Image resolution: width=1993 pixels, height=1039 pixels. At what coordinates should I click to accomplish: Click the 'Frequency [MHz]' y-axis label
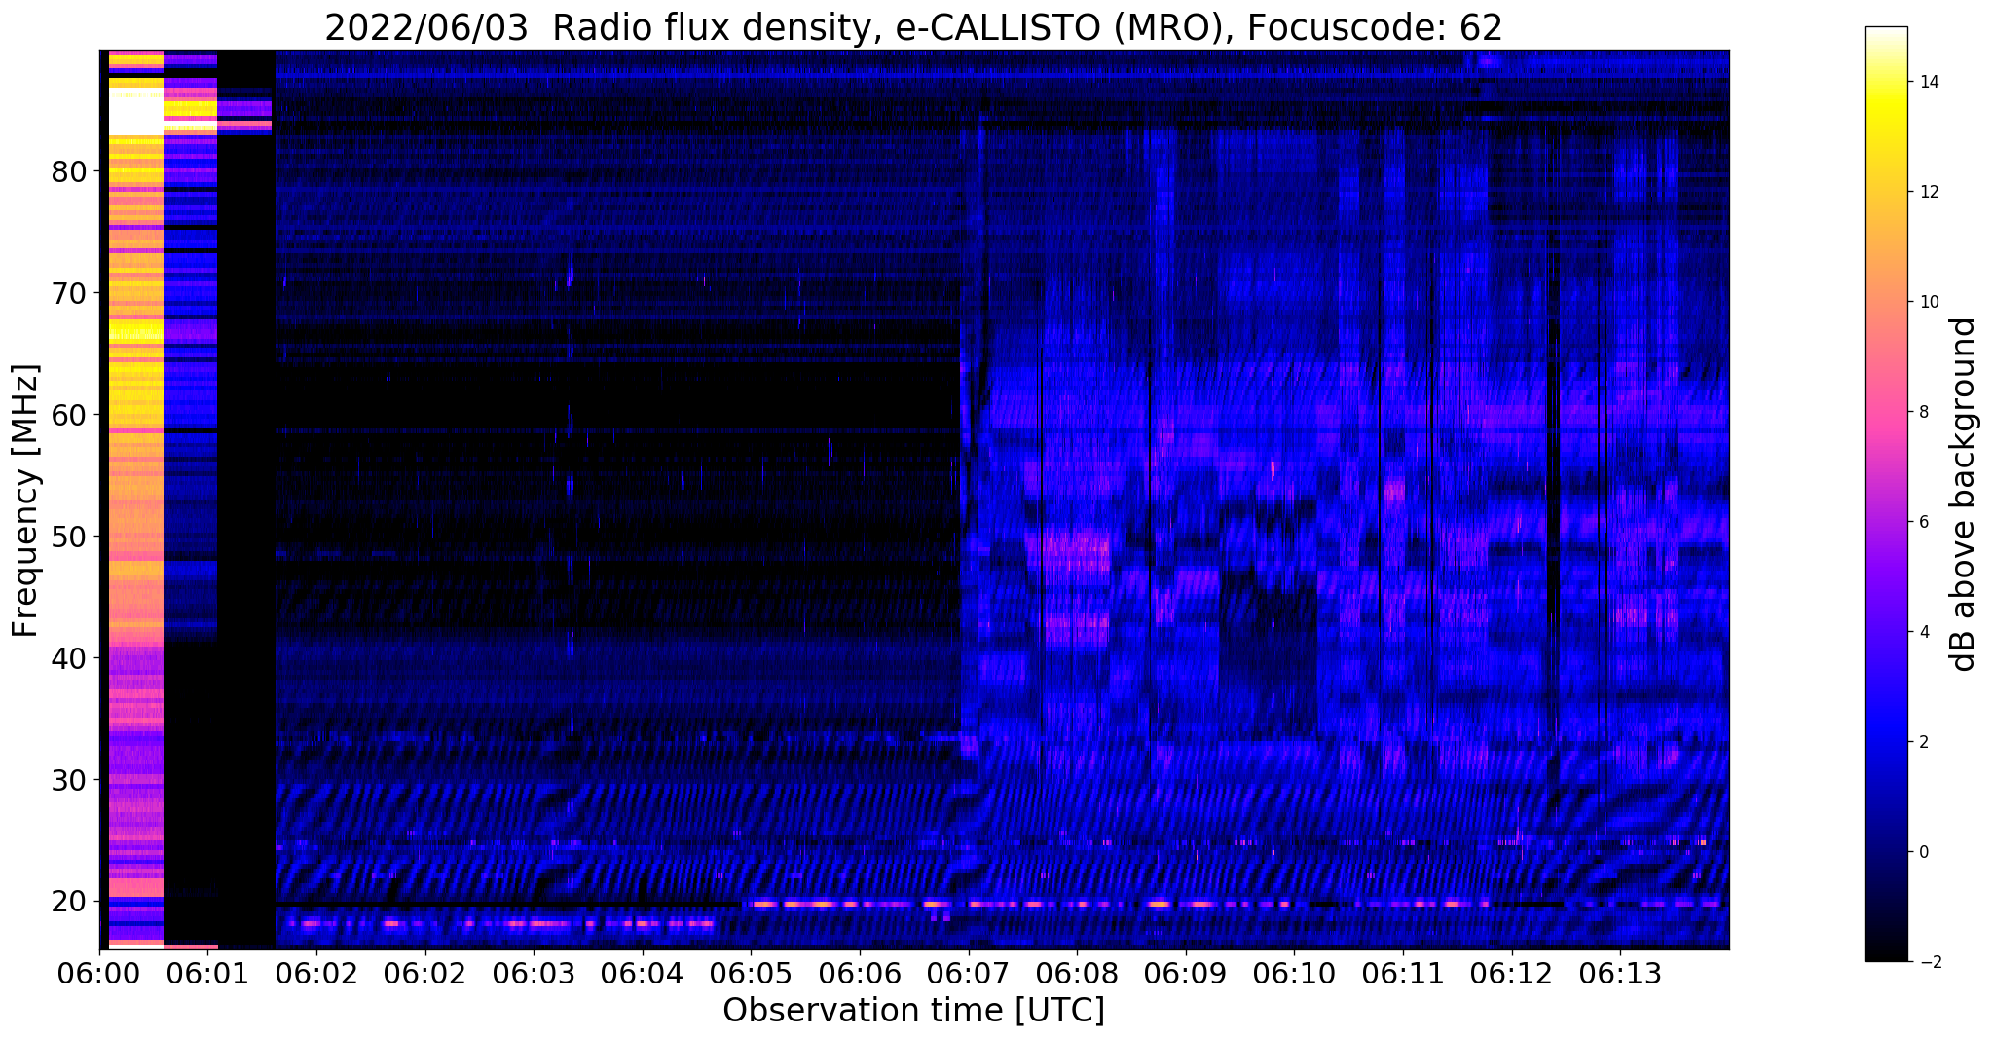click(26, 501)
